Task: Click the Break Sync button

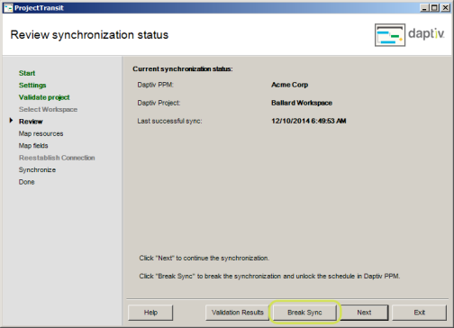Action: coord(304,313)
